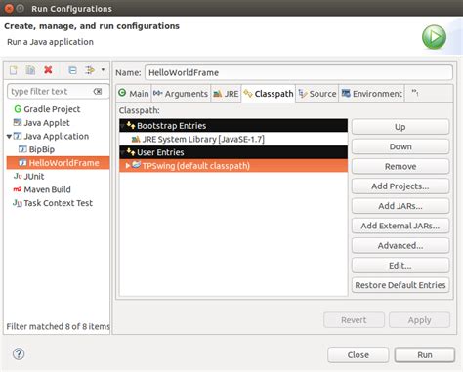Click the Maven Build m2 icon
463x372 pixels.
(18, 189)
